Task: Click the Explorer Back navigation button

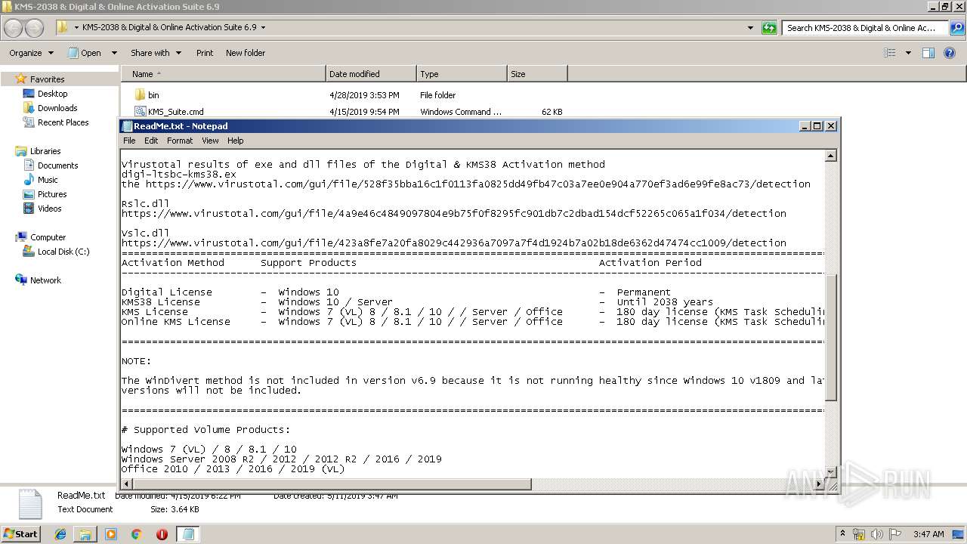Action: pos(14,28)
